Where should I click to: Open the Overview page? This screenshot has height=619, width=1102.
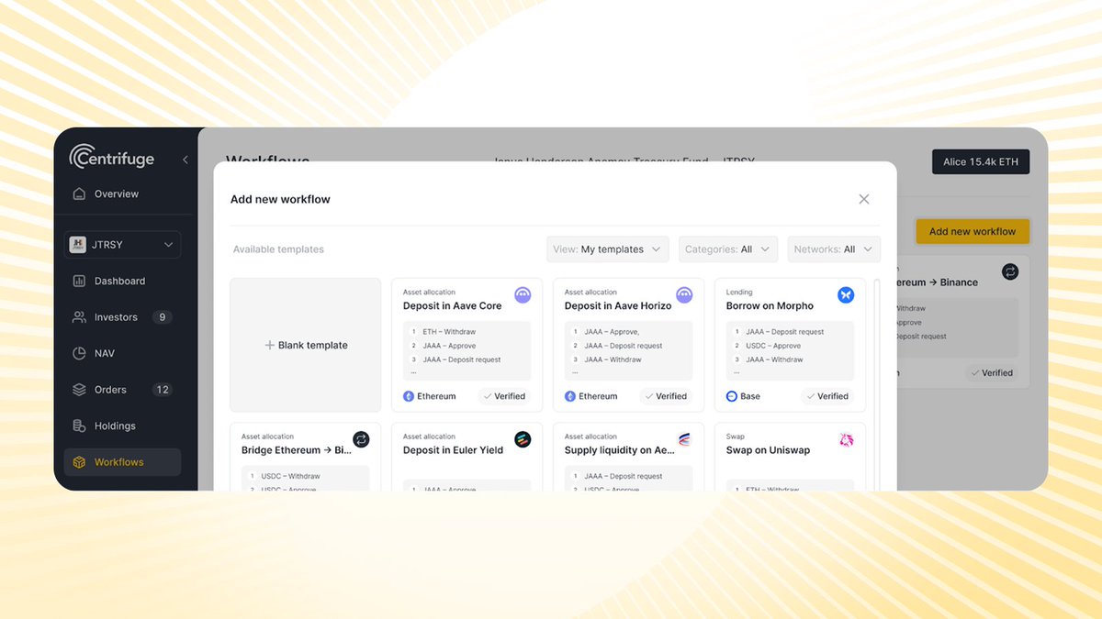pos(116,194)
